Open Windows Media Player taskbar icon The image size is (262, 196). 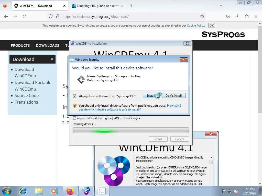pyautogui.click(x=54, y=191)
